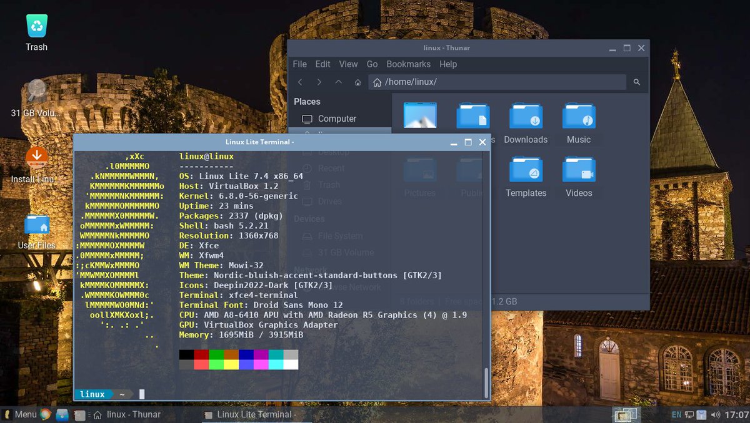Viewport: 750px width, 423px height.
Task: Click 'Packages: 2337 (dpkg)' terminal line
Action: [x=231, y=216]
